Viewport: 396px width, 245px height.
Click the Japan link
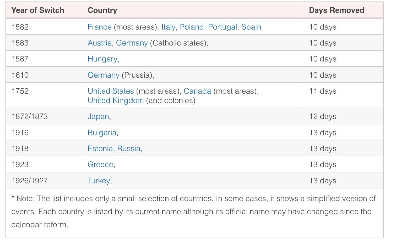pos(98,116)
